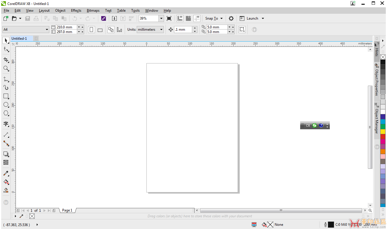Expand the Launch dropdown arrow
The image size is (387, 229).
pos(263,18)
